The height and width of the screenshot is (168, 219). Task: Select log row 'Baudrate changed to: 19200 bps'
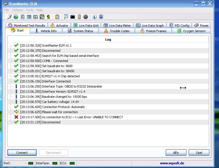tap(108, 97)
